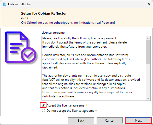Click the Next button
The image size is (153, 125).
[x=138, y=121]
